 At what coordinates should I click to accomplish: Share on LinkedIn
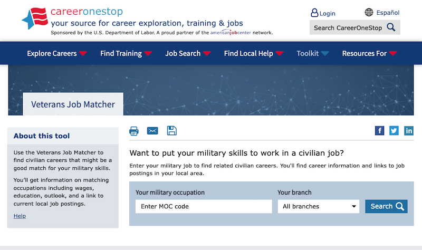(409, 131)
